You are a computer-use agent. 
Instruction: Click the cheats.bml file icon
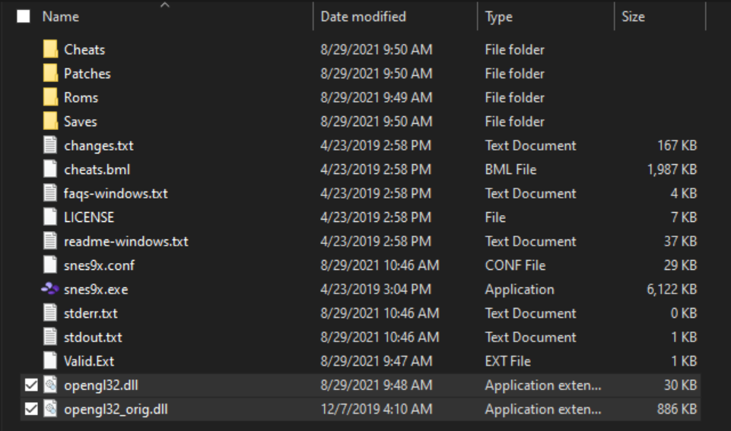(50, 169)
